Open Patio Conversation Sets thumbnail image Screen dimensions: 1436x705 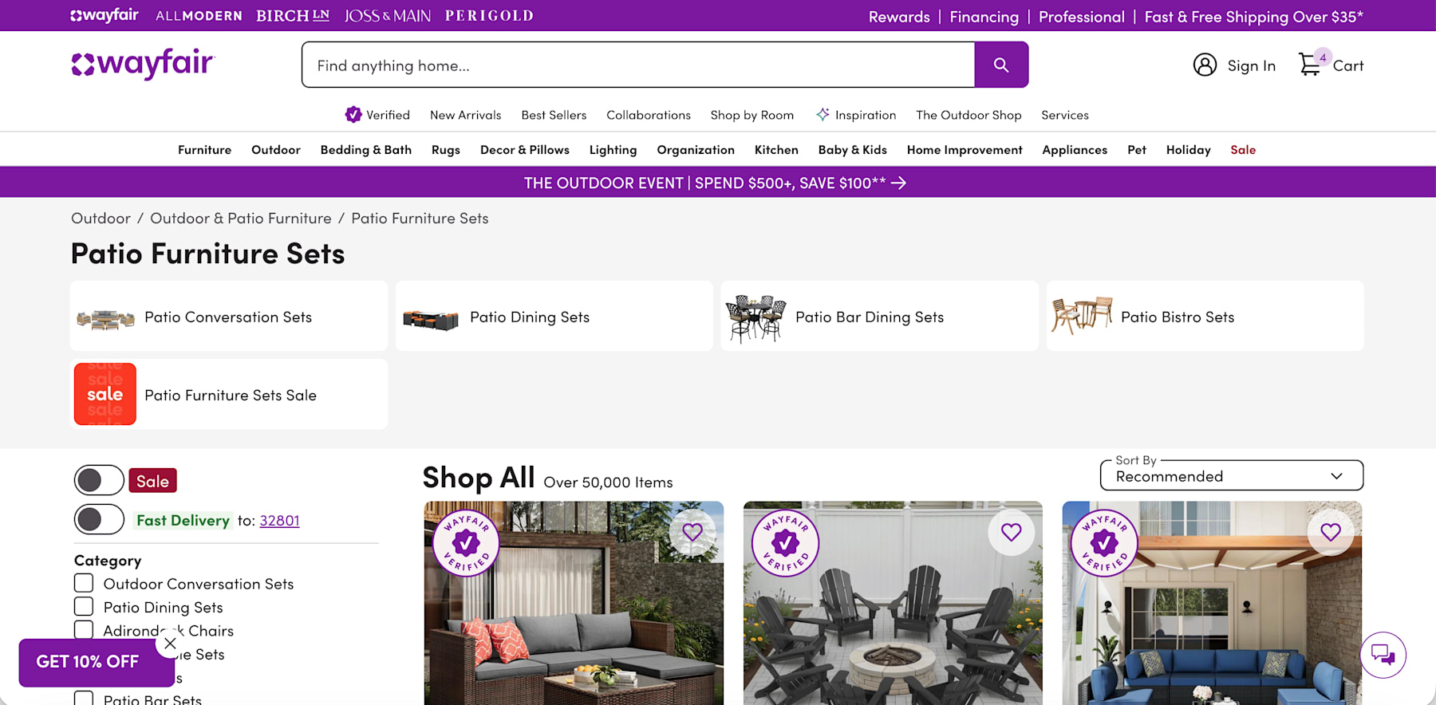[x=105, y=318]
